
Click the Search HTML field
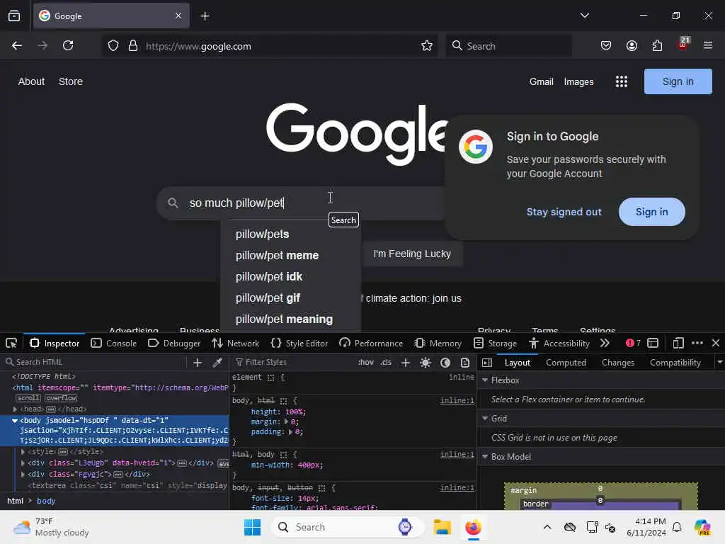[93, 362]
